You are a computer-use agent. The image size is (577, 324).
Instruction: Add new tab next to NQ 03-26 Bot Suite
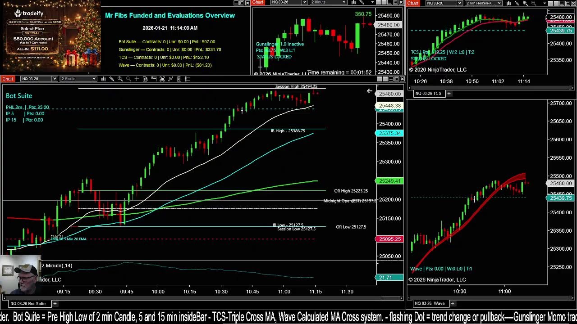[55, 303]
